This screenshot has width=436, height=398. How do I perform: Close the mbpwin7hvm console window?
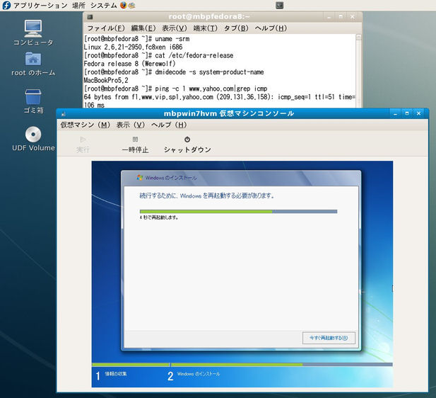418,114
